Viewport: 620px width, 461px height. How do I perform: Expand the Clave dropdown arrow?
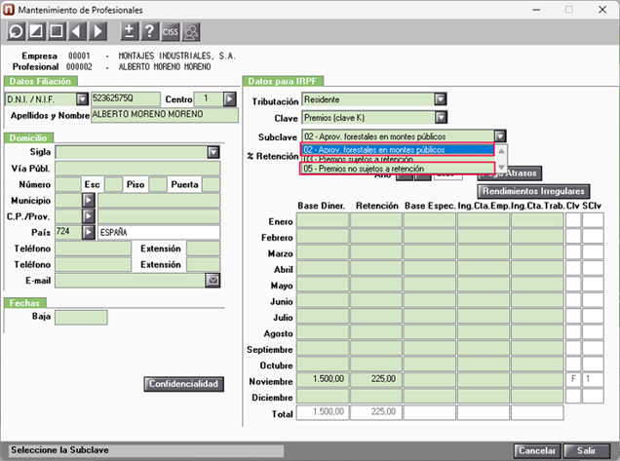(x=441, y=117)
